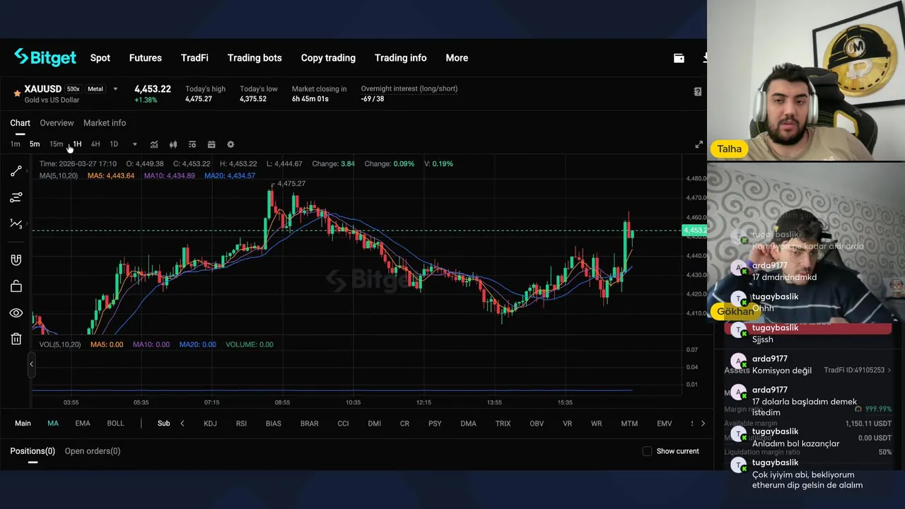The height and width of the screenshot is (509, 905).
Task: Open XAUUSD symbol selector dropdown arrow
Action: 115,89
